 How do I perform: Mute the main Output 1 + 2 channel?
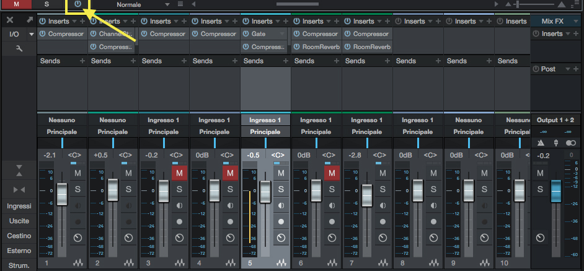coord(540,173)
